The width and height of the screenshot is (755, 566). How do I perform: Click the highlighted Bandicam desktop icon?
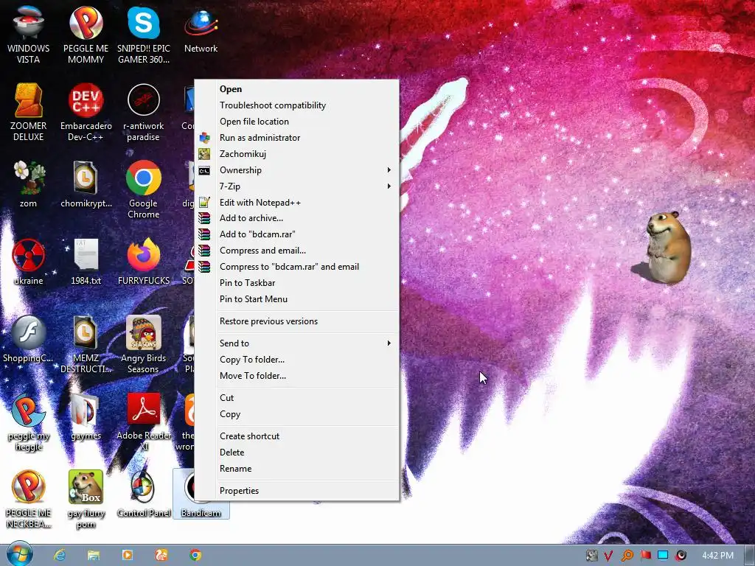click(x=201, y=494)
